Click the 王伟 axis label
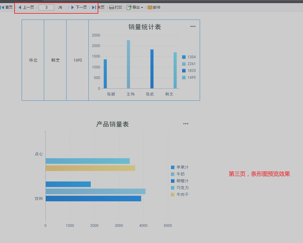This screenshot has height=243, width=303. 130,94
